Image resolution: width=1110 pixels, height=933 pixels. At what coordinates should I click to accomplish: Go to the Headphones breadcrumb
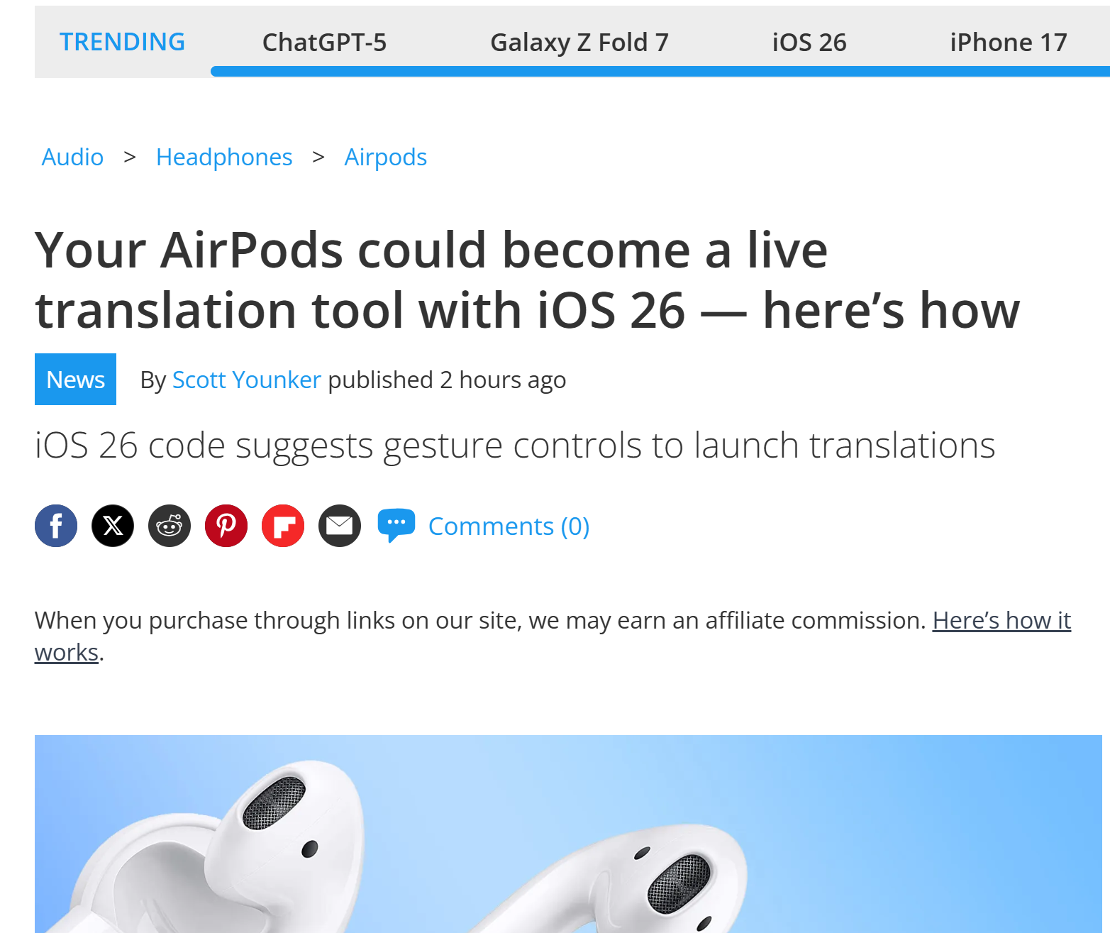224,157
